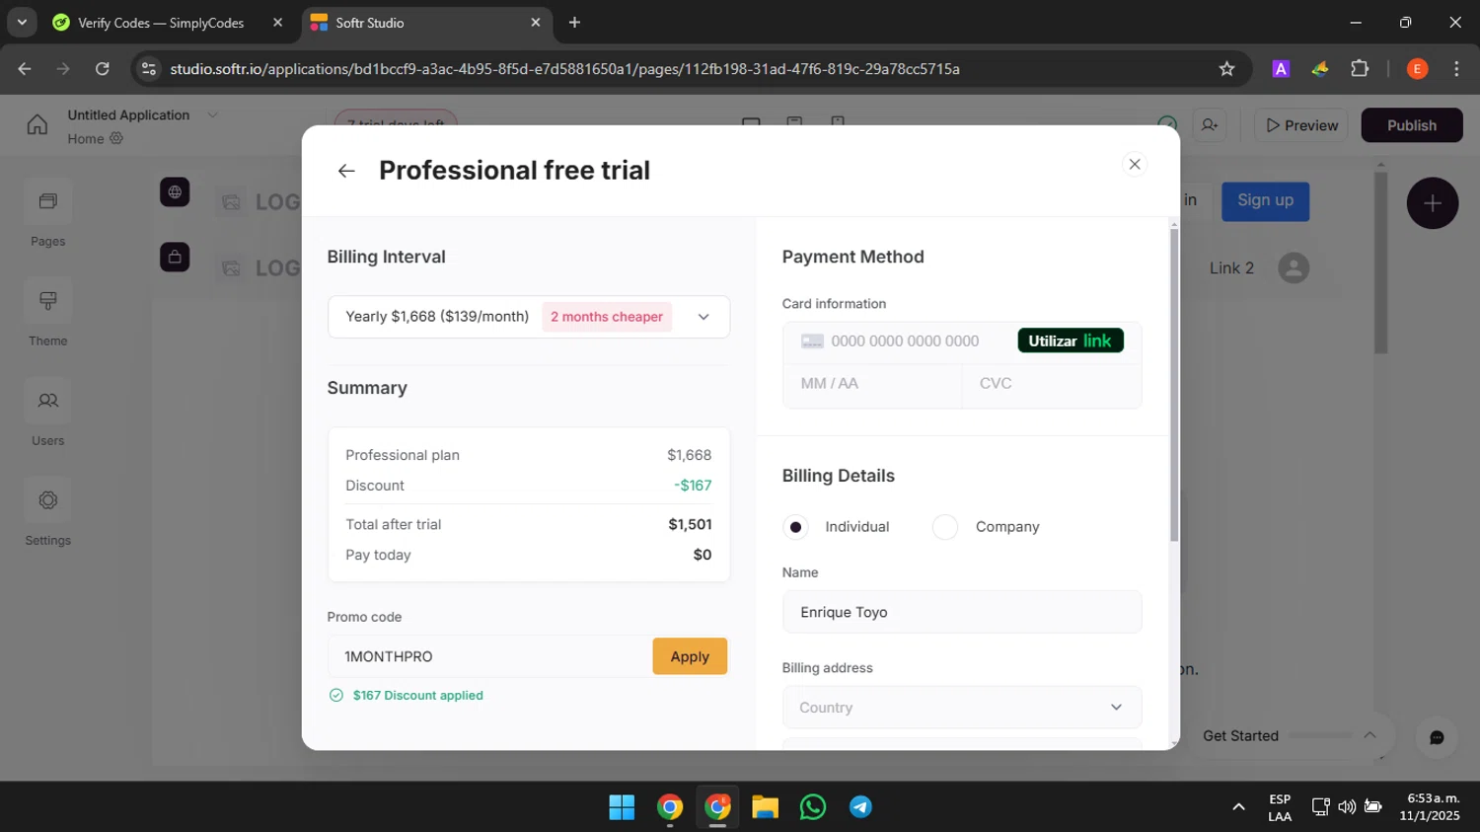Open File Explorer from the taskbar
Viewport: 1480px width, 832px height.
pos(765,807)
